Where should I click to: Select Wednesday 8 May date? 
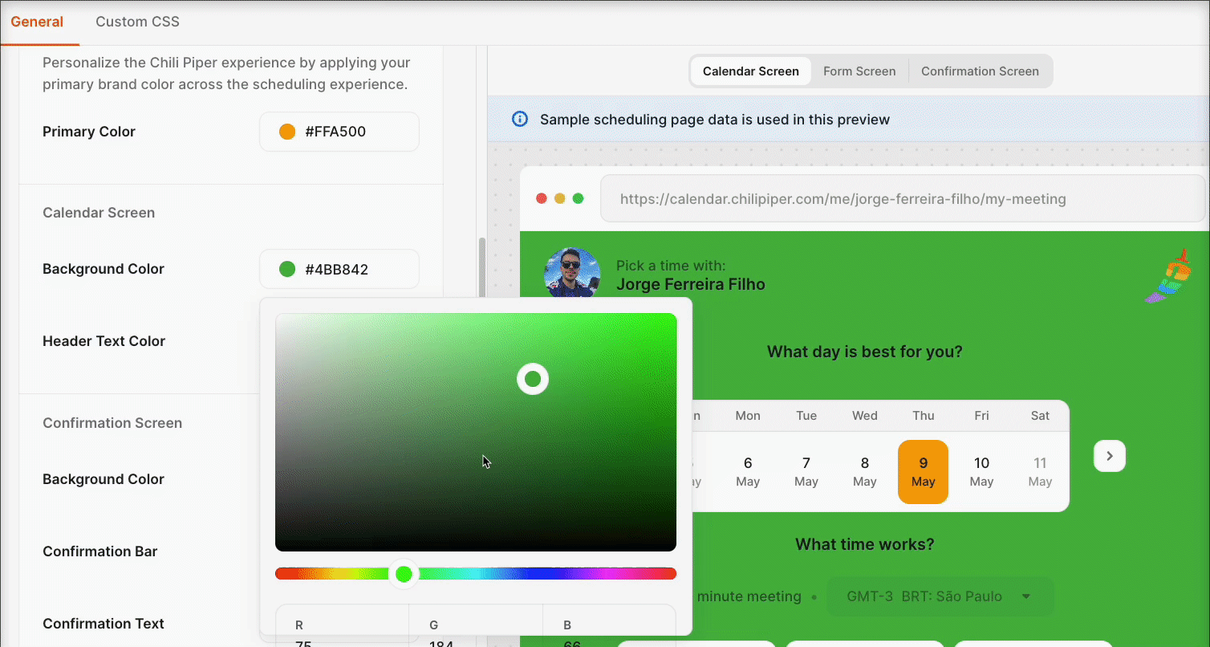(865, 472)
